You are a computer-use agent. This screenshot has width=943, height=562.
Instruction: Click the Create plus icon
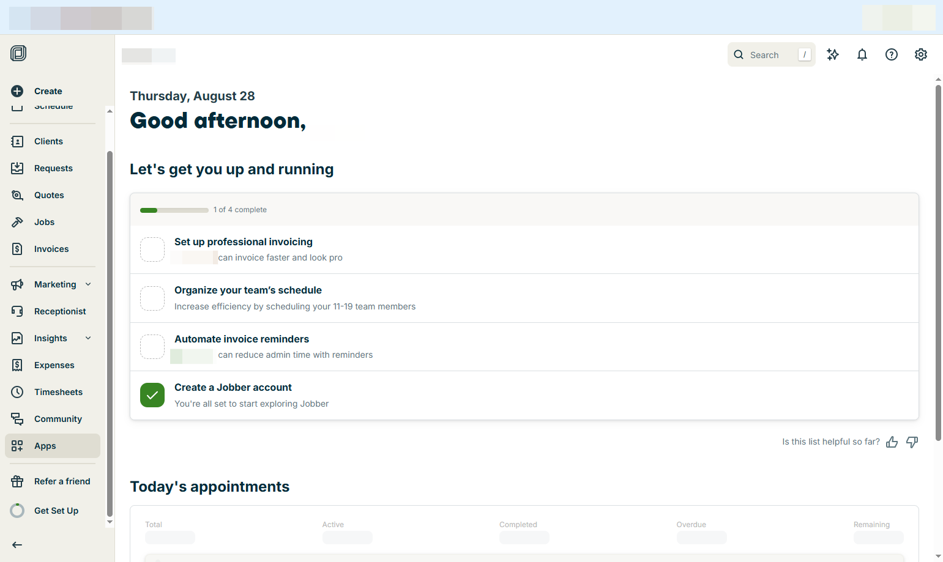[17, 91]
